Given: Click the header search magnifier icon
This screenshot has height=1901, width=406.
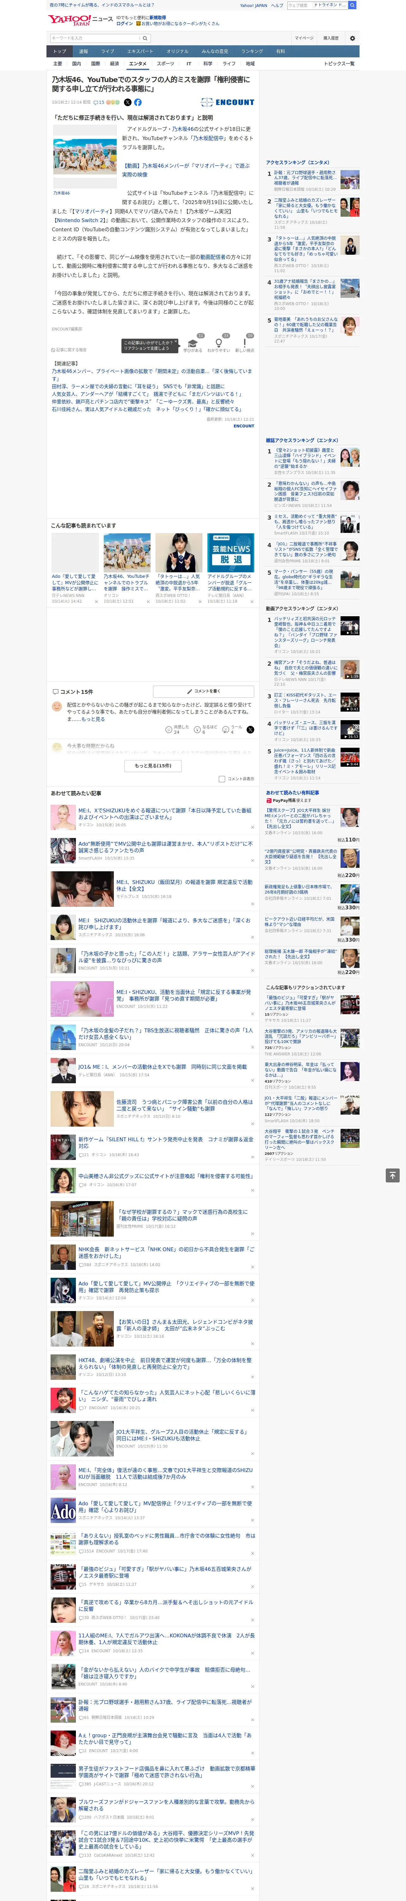Looking at the screenshot, I should [x=145, y=38].
